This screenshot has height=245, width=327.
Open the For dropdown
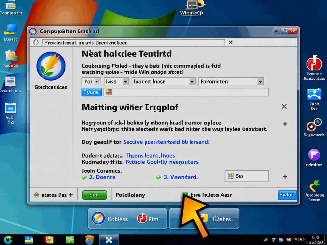point(91,82)
